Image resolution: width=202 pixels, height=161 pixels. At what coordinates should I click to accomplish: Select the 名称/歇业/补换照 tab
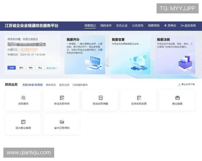(x=33, y=85)
